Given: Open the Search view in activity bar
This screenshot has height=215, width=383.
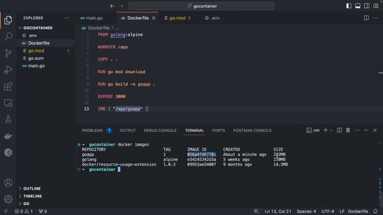Looking at the screenshot, I should click(8, 36).
